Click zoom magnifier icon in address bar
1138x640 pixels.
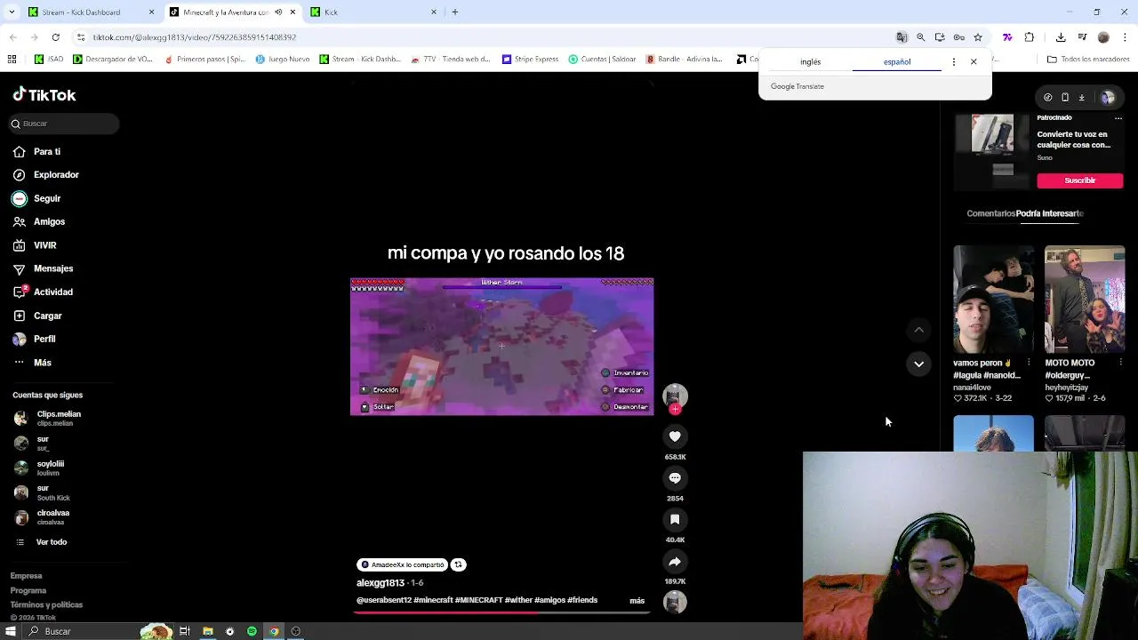[x=921, y=37]
